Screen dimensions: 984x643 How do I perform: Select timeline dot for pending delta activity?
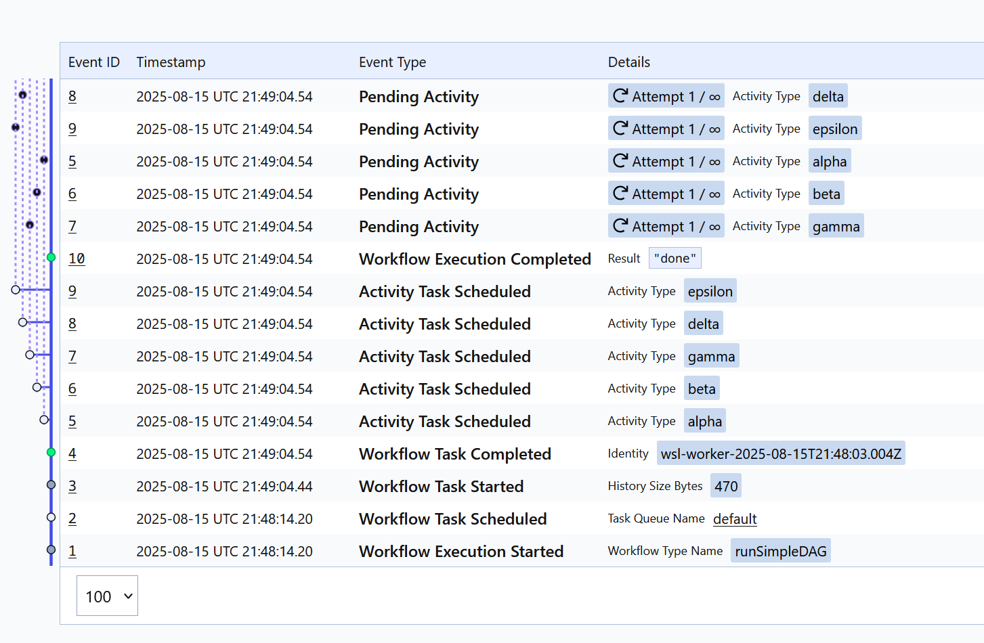point(22,95)
